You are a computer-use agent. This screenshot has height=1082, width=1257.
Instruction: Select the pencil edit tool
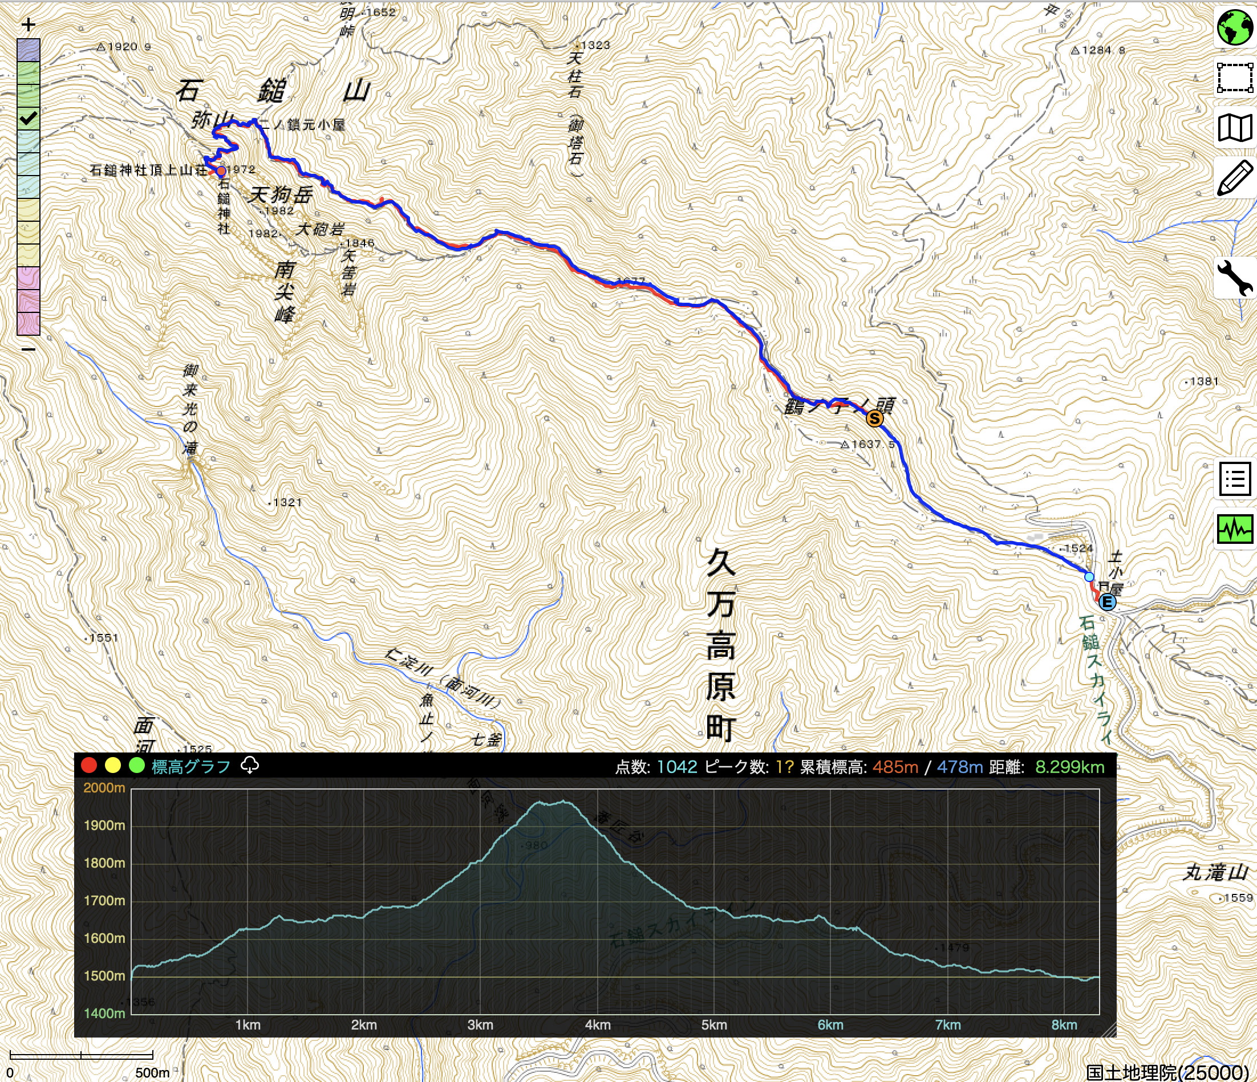coord(1235,178)
